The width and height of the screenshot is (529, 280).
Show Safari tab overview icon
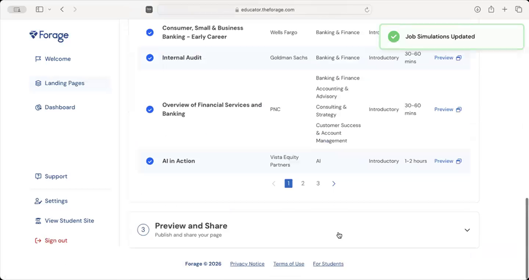pyautogui.click(x=519, y=9)
